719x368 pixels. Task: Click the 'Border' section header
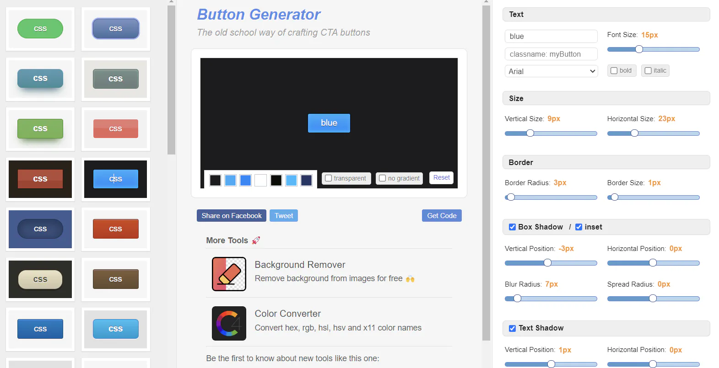[x=606, y=162]
